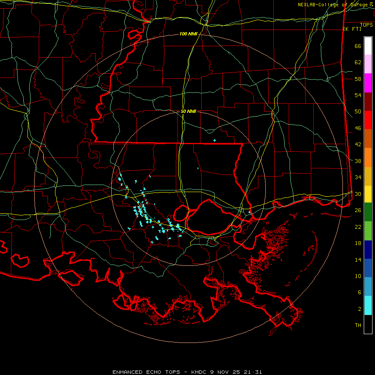The image size is (375, 375).
Task: Click the isolated cyan echo north of state line
Action: [x=215, y=140]
